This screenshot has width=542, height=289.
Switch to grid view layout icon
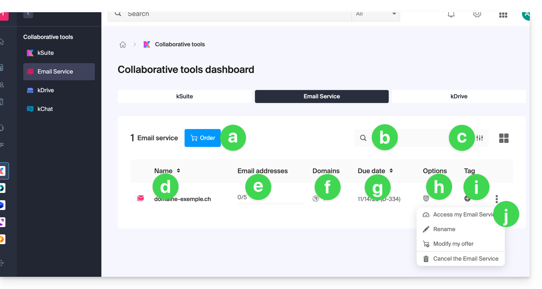[x=504, y=138]
